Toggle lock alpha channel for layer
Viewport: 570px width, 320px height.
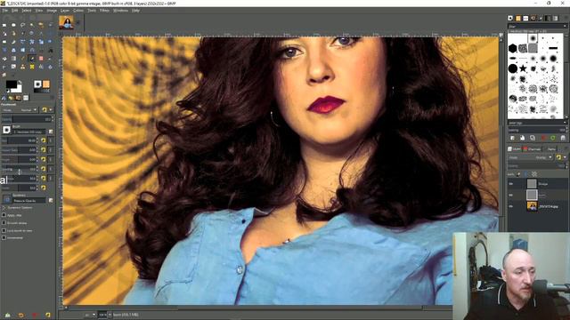[534, 174]
